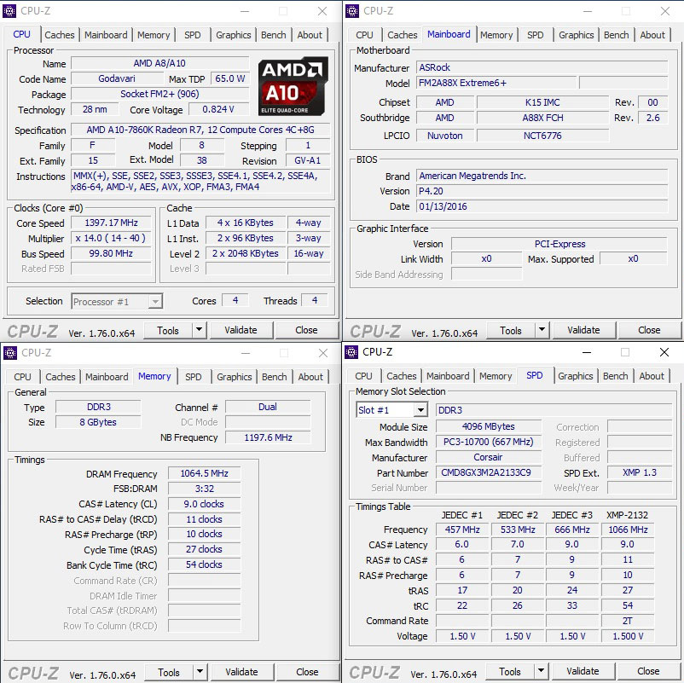Open the Tools dropdown arrow in the CPU window
Viewport: 684px width, 683px height.
click(199, 330)
